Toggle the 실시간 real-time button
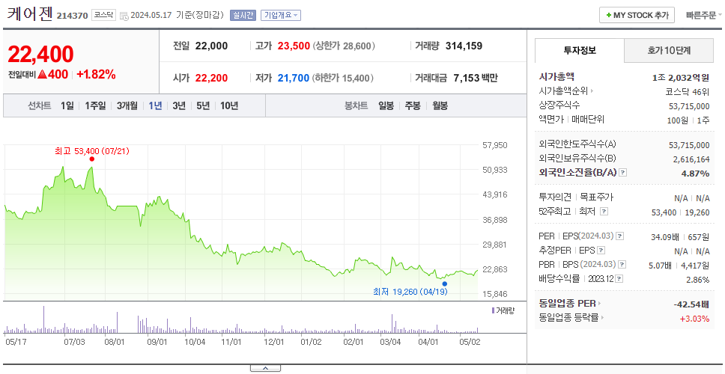Screen dimensions: 725x374 (x=243, y=15)
